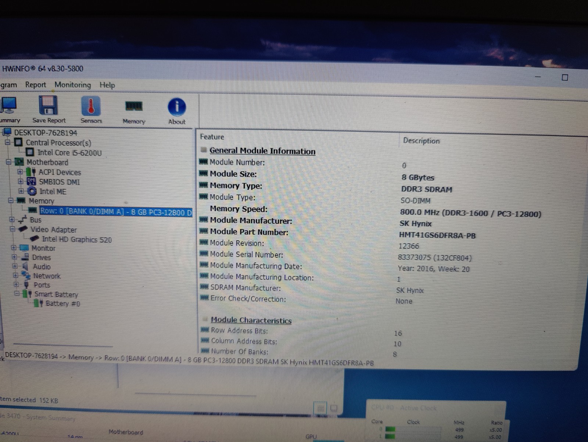Click the Memory node chip icon
This screenshot has height=442, width=588.
coord(22,201)
